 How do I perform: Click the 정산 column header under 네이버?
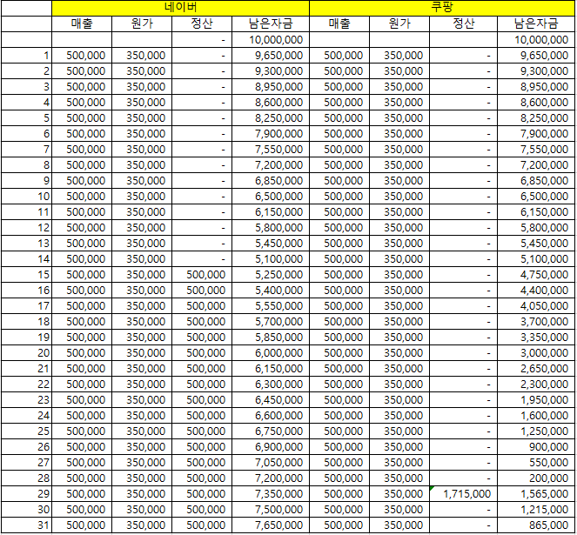pyautogui.click(x=202, y=23)
